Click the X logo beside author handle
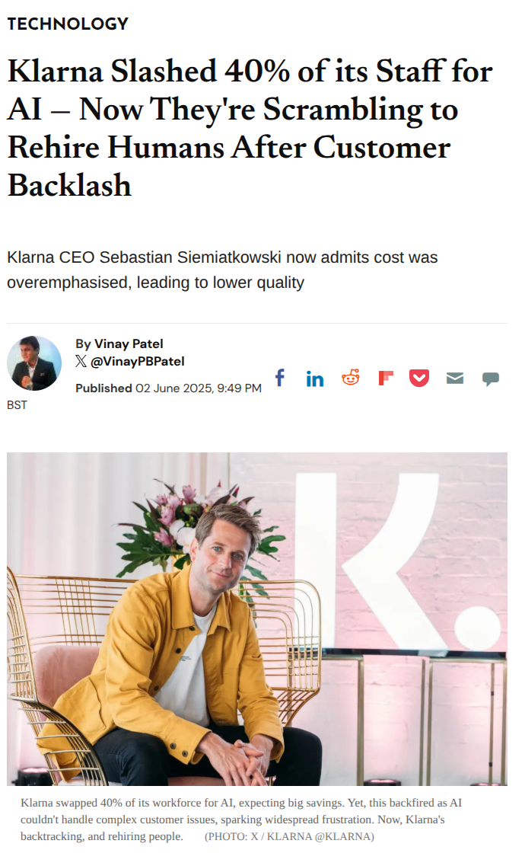The width and height of the screenshot is (525, 853). click(x=81, y=362)
